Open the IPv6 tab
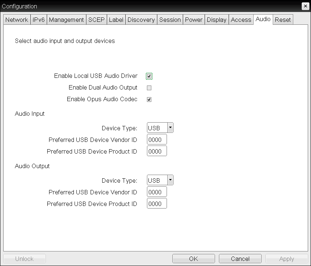Screen dimensions: 311x266 point(39,20)
